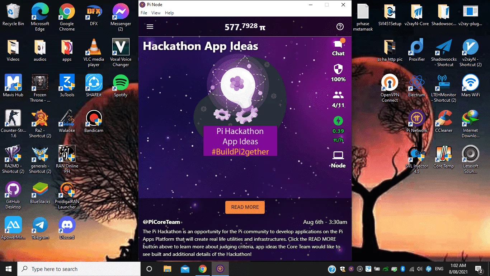This screenshot has height=276, width=490.
Task: Open the File menu
Action: 144,13
